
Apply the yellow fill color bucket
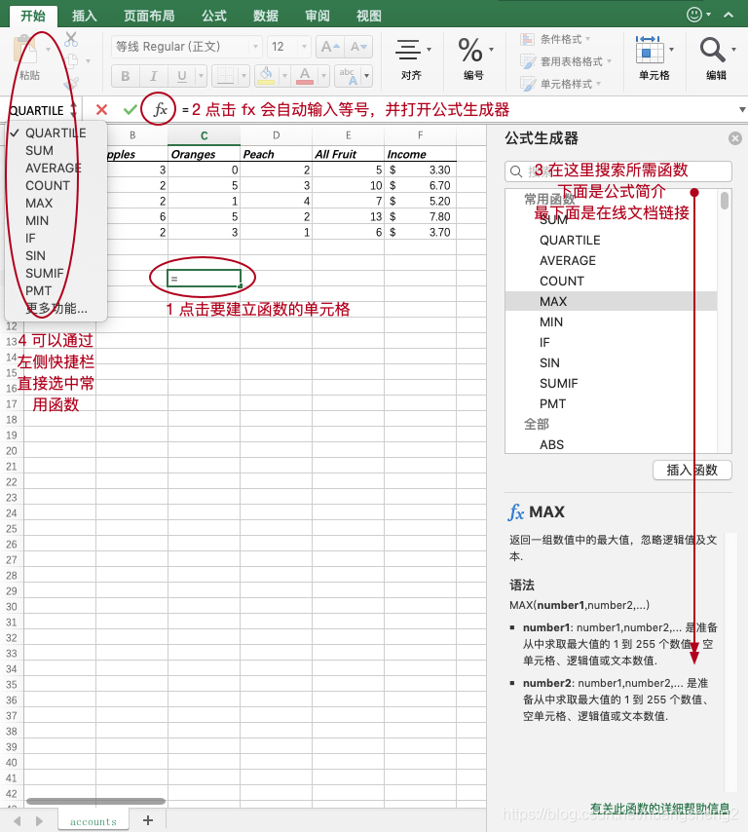tap(266, 76)
